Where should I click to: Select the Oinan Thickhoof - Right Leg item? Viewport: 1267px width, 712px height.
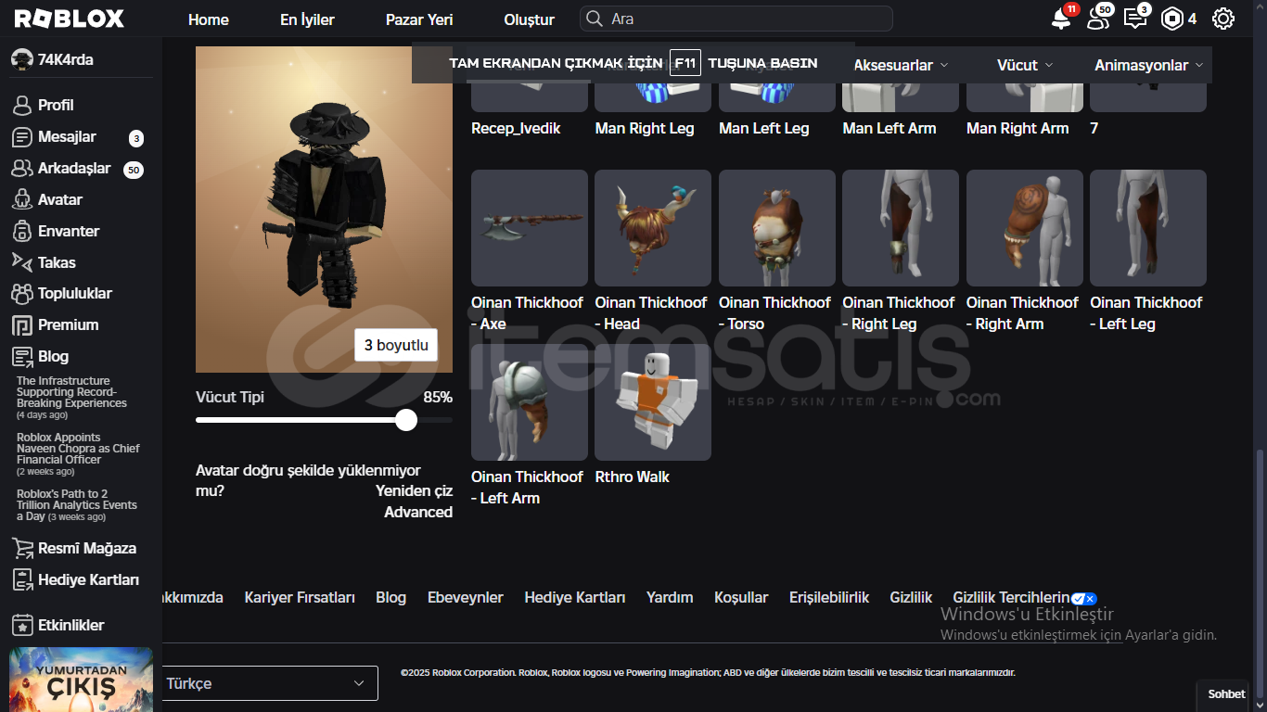(901, 228)
